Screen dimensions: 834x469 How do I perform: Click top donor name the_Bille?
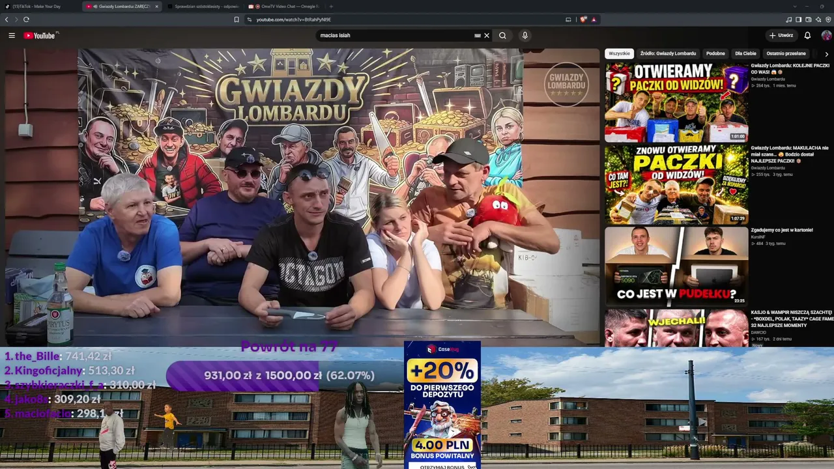click(x=37, y=356)
